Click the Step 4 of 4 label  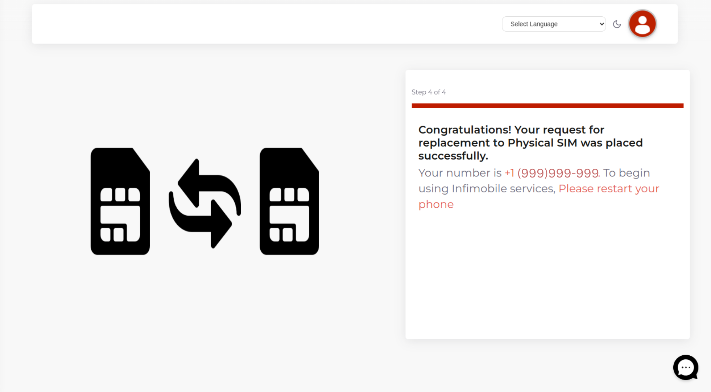pyautogui.click(x=429, y=92)
